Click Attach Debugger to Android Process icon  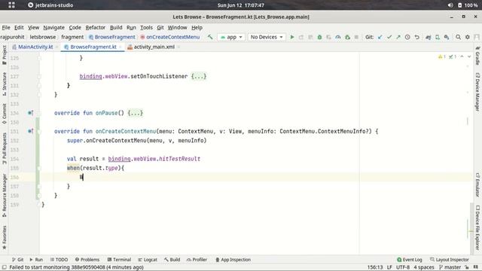click(347, 37)
